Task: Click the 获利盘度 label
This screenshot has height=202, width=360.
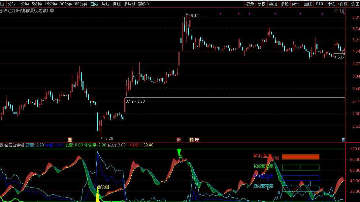Action: [263, 156]
